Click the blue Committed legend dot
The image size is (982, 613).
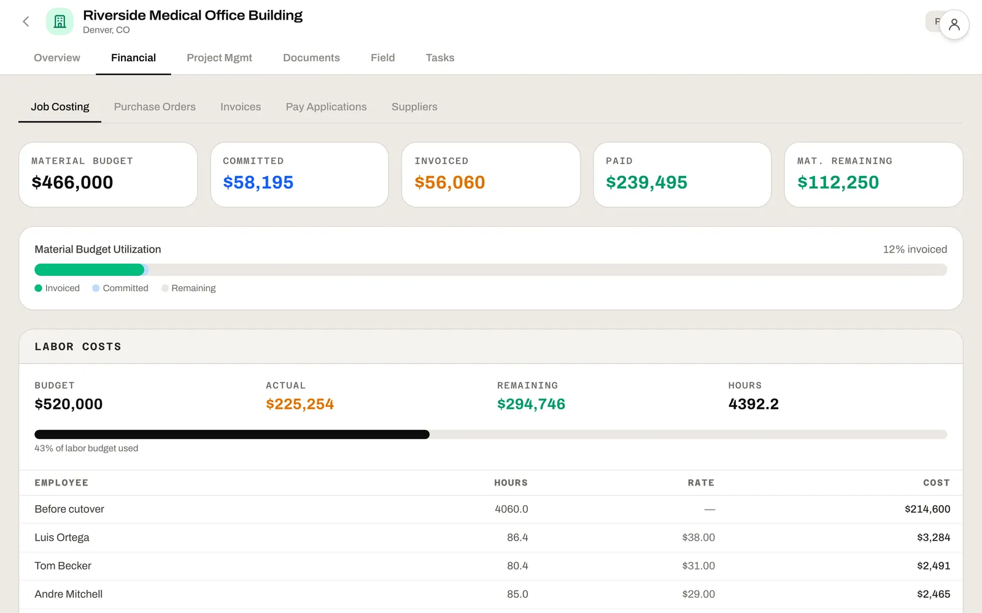pos(96,288)
